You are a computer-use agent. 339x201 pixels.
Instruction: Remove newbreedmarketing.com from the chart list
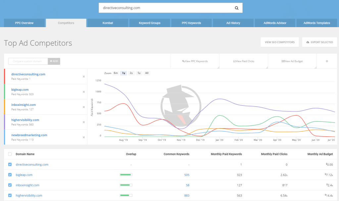point(84,137)
